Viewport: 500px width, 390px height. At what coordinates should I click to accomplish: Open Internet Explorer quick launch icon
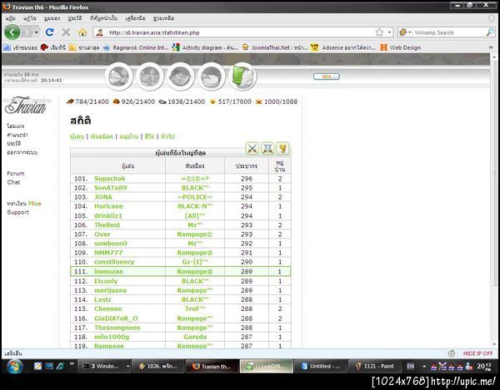pos(60,367)
